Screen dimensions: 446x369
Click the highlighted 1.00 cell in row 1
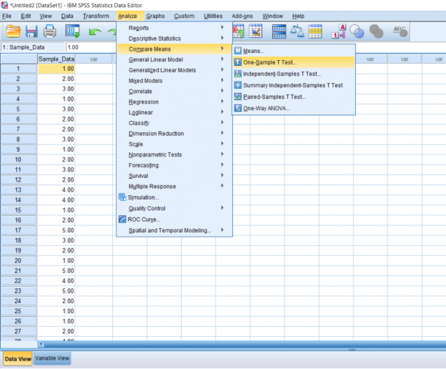[56, 69]
